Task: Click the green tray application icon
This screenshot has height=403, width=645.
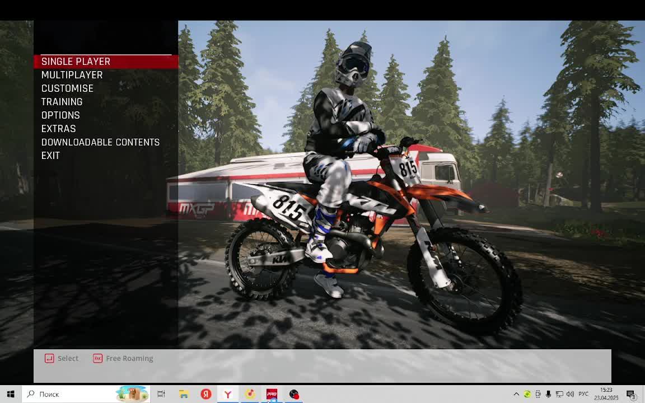Action: tap(527, 394)
